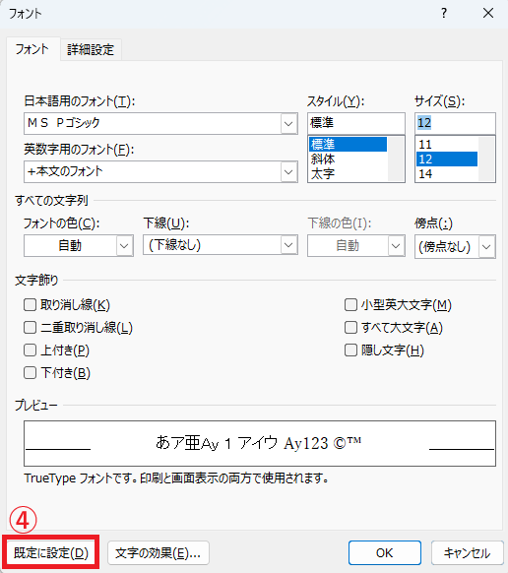The height and width of the screenshot is (573, 508).
Task: Open the 英数字用のフォント dropdown arrow
Action: [288, 171]
